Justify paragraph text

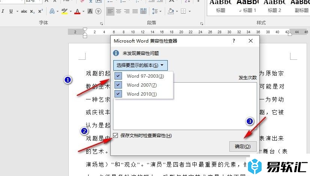(135, 11)
